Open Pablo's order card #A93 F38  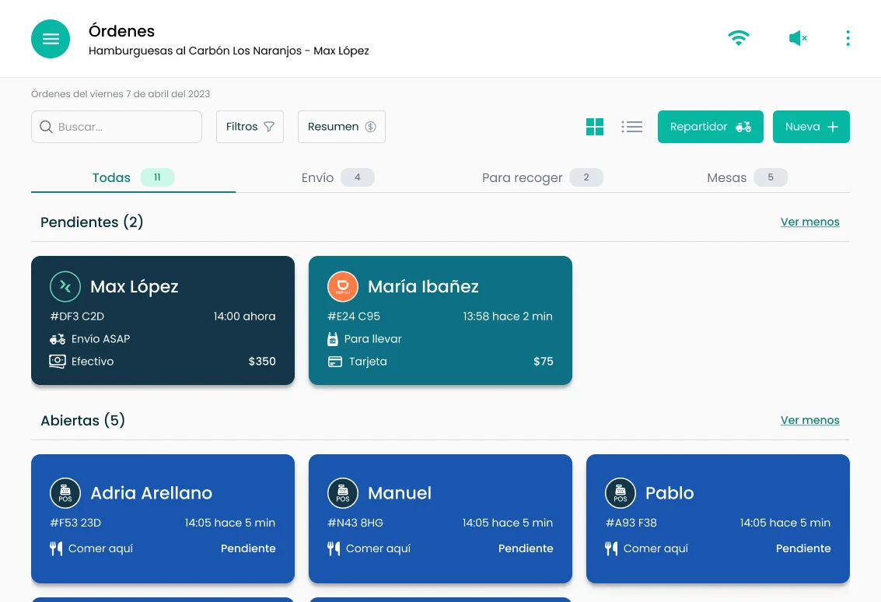718,519
